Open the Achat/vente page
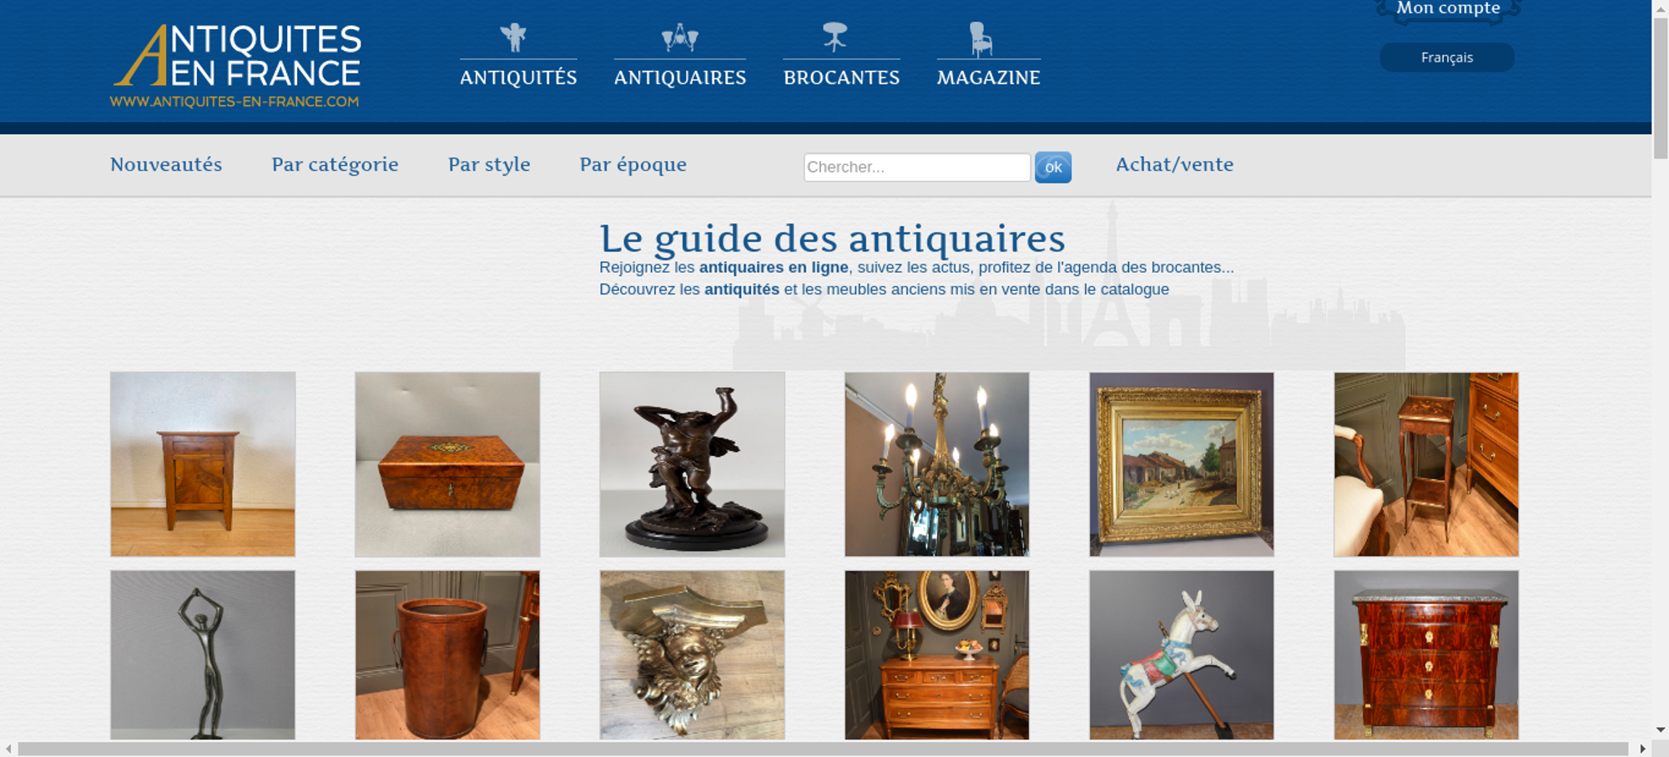The width and height of the screenshot is (1669, 757). pyautogui.click(x=1174, y=164)
